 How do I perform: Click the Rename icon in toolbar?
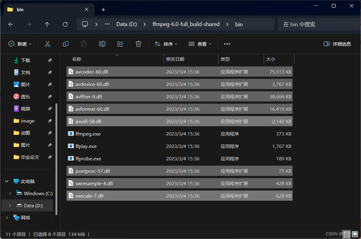click(x=102, y=44)
